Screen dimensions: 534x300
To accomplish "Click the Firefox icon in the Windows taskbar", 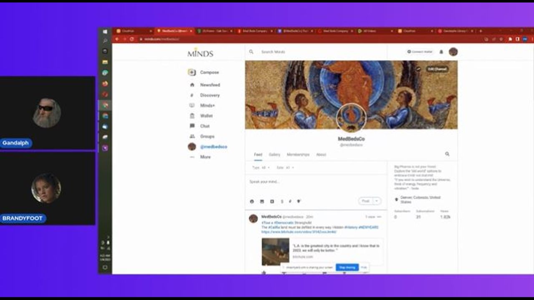I will tap(105, 83).
